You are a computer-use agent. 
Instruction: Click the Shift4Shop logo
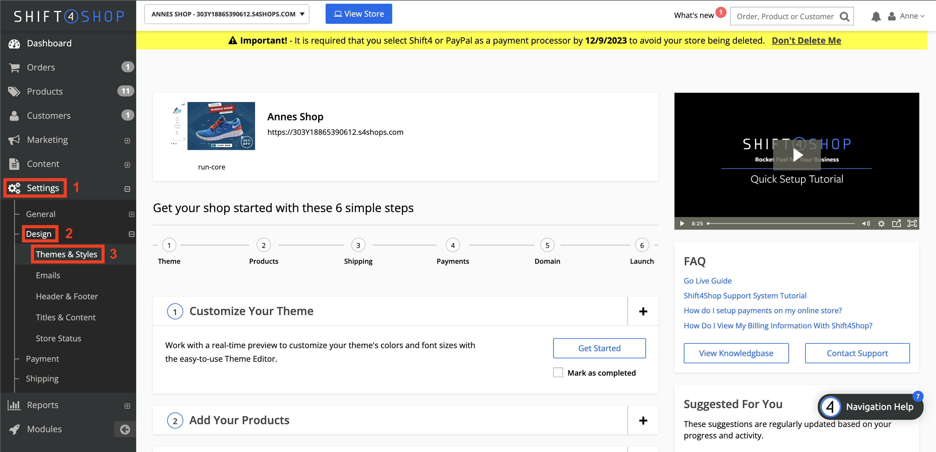(69, 16)
